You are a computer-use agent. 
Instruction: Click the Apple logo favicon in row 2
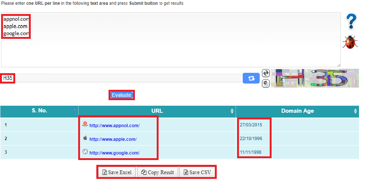coord(85,138)
